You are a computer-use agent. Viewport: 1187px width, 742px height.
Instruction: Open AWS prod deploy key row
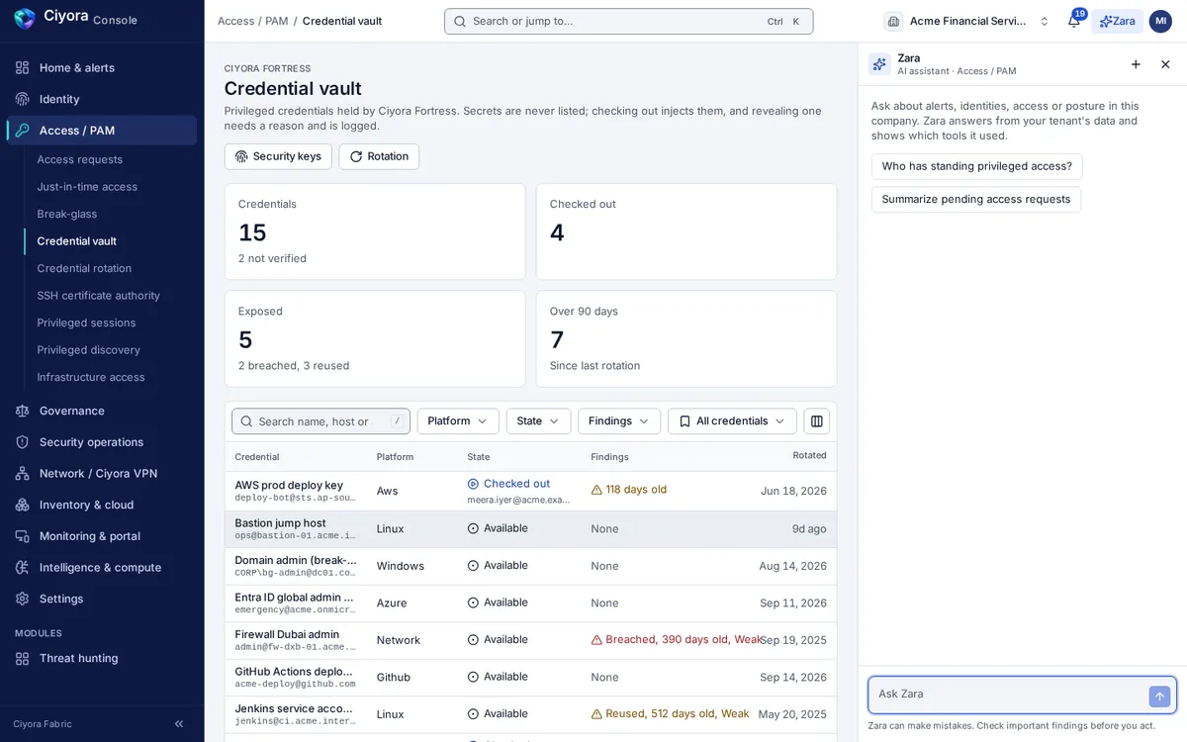coord(530,491)
